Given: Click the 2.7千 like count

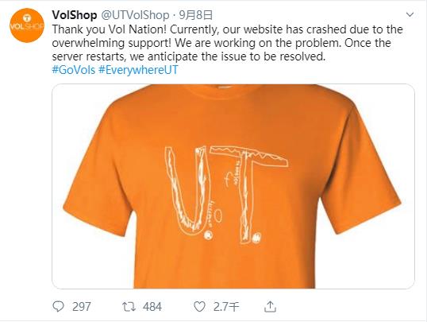Looking at the screenshot, I should [x=226, y=307].
